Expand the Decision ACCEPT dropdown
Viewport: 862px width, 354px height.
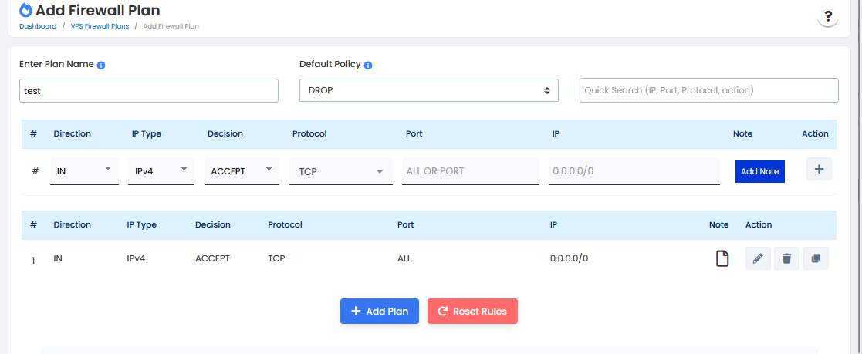(242, 171)
